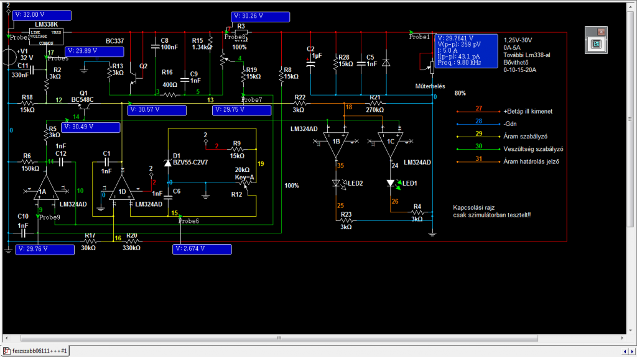This screenshot has width=637, height=357.
Task: Open the feszszabb06111+++#1 sheet tab
Action: click(x=37, y=351)
